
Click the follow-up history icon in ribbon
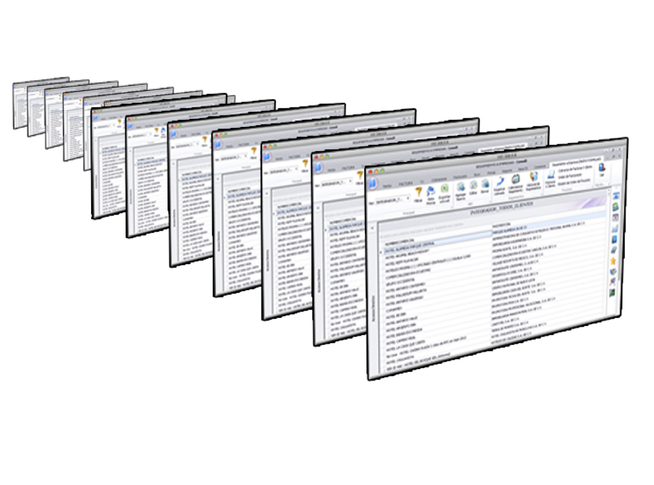coord(533,177)
